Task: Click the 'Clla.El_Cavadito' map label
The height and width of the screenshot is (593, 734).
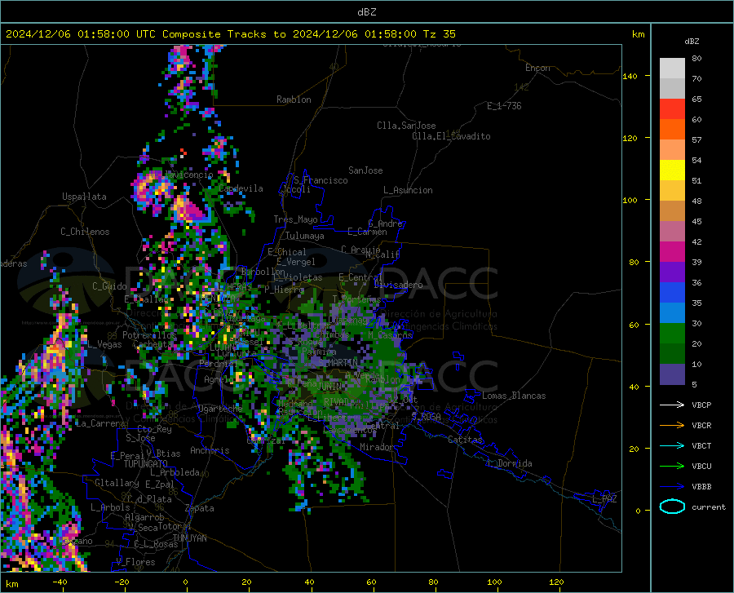Action: [x=451, y=136]
